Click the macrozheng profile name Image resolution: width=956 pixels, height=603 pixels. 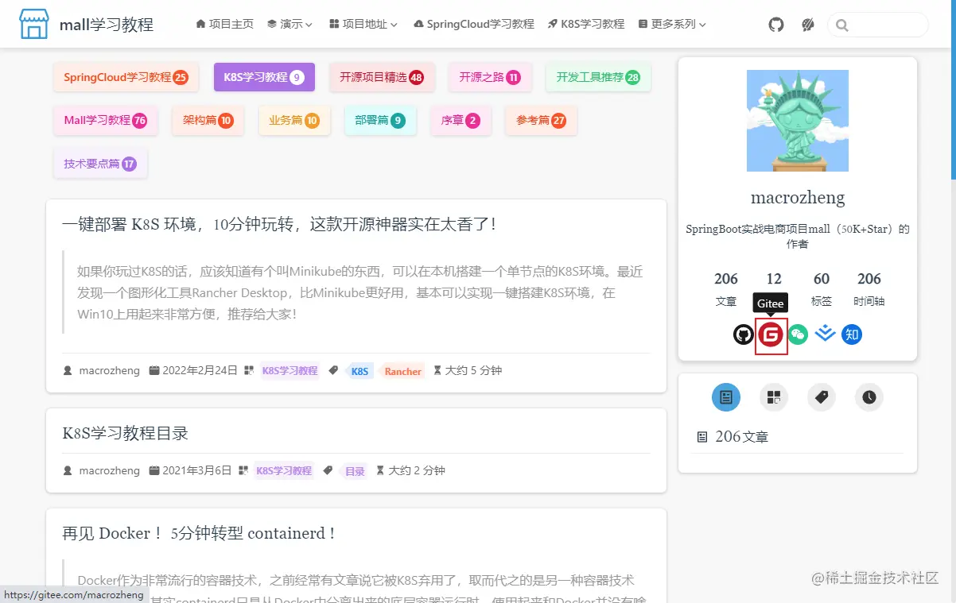(798, 198)
